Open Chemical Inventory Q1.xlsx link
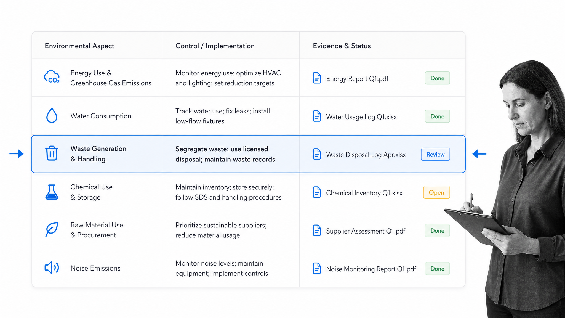Viewport: 565px width, 318px height. (x=364, y=193)
